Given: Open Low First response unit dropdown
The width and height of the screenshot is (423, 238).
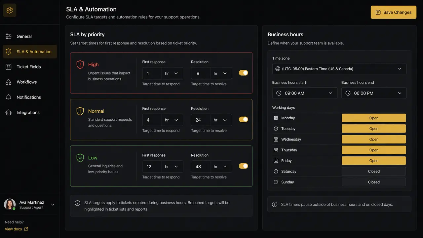Looking at the screenshot, I should pyautogui.click(x=172, y=167).
